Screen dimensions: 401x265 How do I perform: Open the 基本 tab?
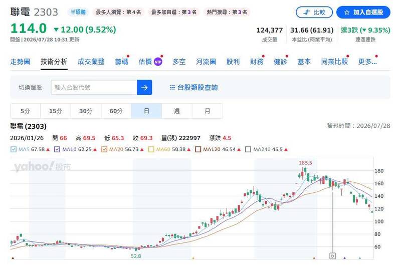[304, 62]
